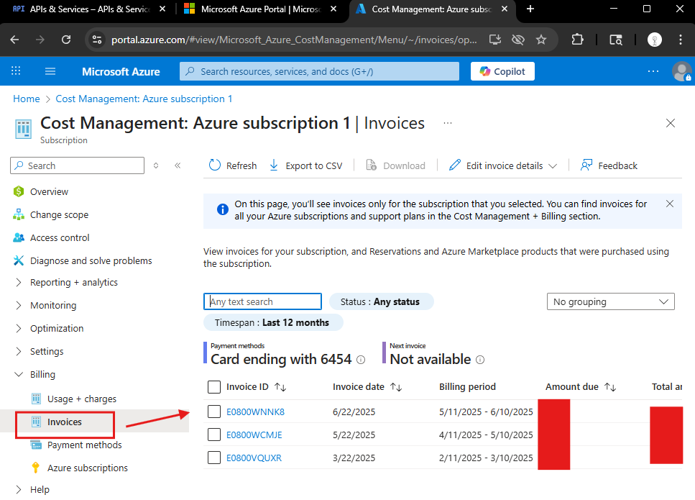
Task: Open invoice E0800WNNK8
Action: click(x=255, y=412)
